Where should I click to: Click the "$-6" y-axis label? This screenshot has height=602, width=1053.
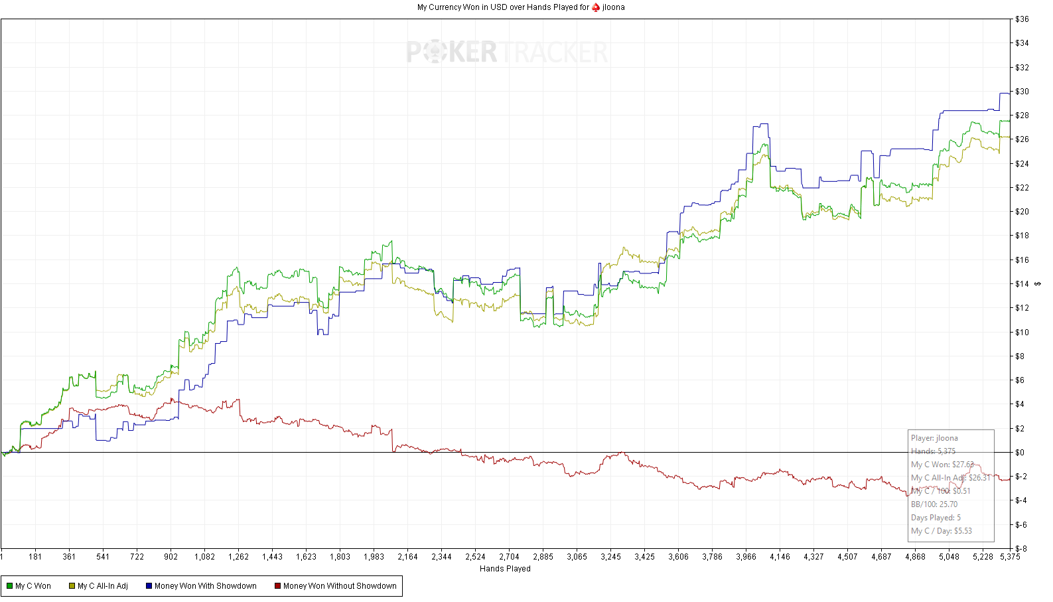(x=1021, y=525)
